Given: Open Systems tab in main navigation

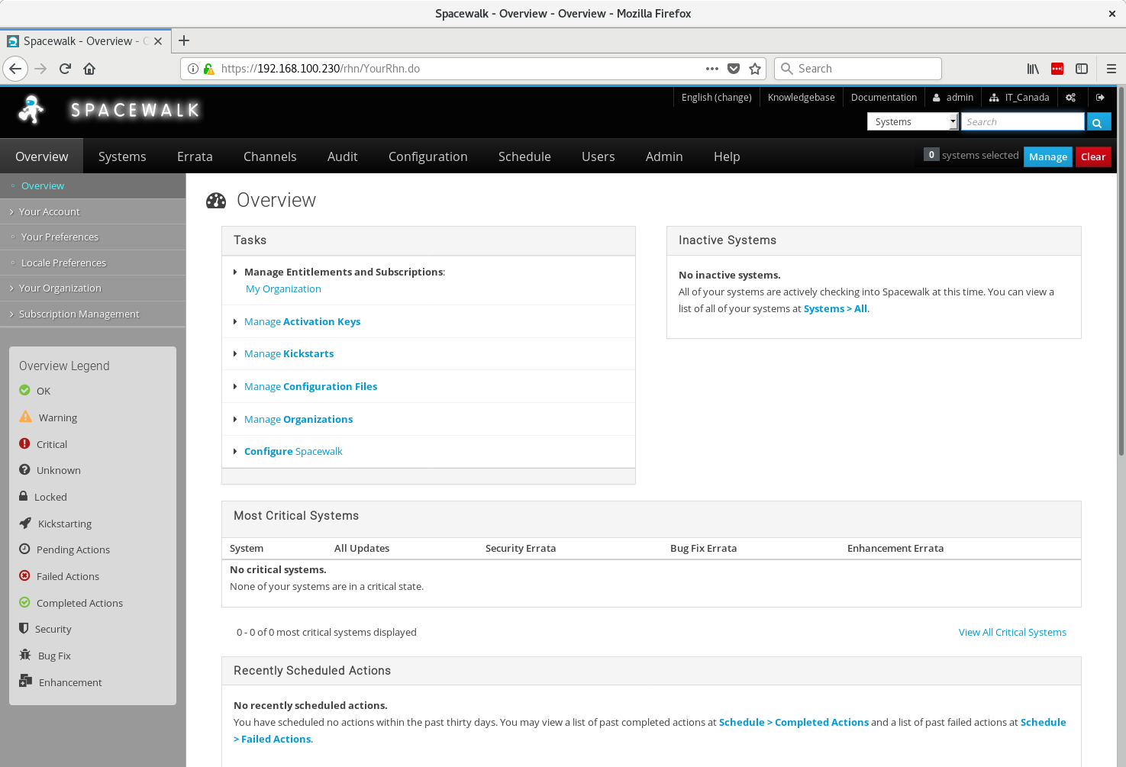Looking at the screenshot, I should click(122, 156).
